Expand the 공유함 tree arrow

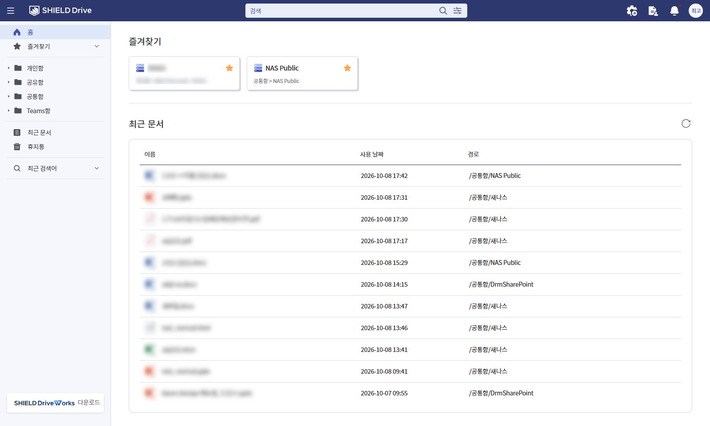[8, 82]
